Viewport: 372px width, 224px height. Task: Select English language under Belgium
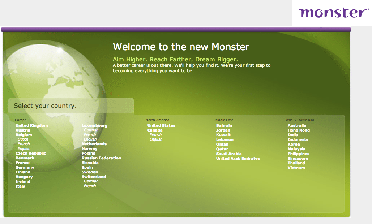[24, 148]
